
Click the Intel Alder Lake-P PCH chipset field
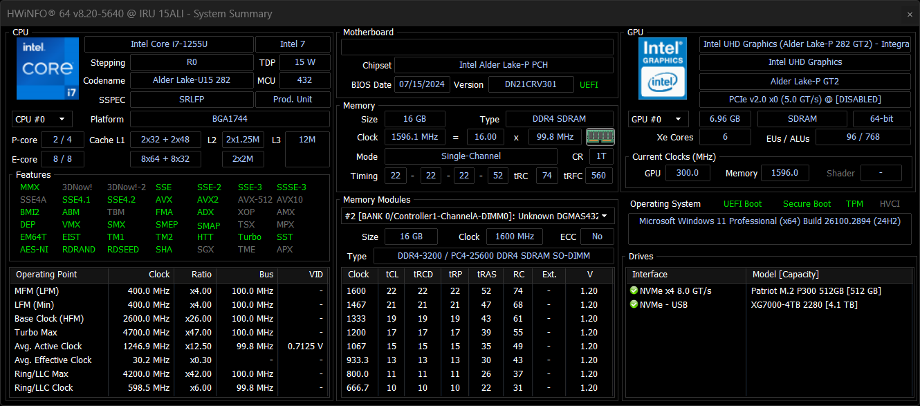point(504,65)
